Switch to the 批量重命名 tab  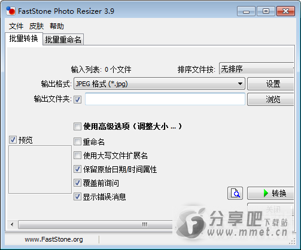[x=63, y=39]
